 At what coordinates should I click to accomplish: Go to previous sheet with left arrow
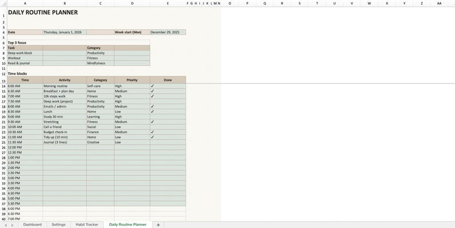click(x=6, y=225)
